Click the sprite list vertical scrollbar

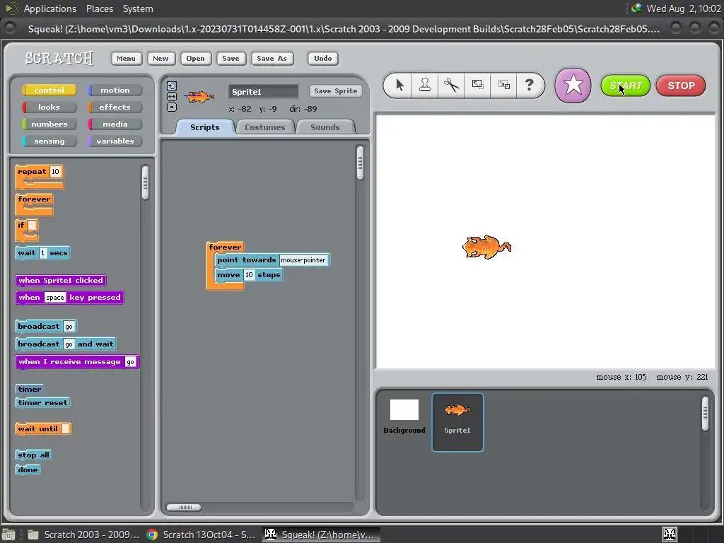pos(705,414)
